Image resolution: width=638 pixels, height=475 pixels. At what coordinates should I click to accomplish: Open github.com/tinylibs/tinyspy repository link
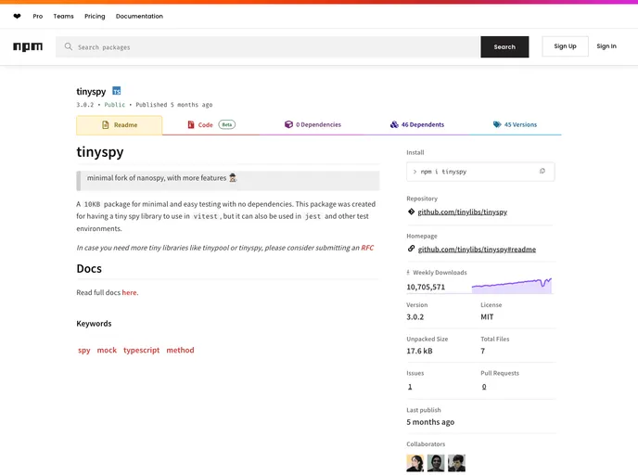(462, 212)
